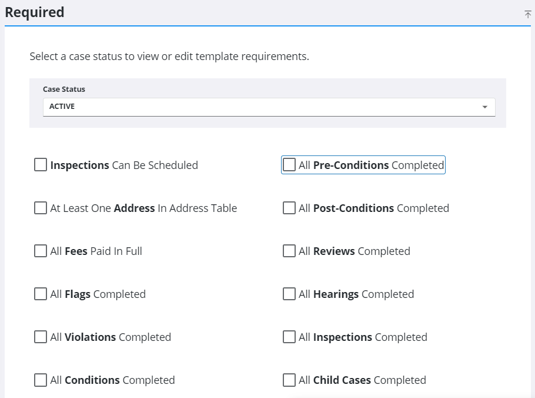Check All Pre-Conditions Completed box
535x398 pixels.
click(289, 165)
